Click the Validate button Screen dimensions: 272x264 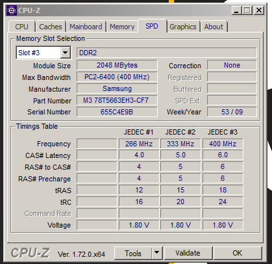click(x=188, y=253)
